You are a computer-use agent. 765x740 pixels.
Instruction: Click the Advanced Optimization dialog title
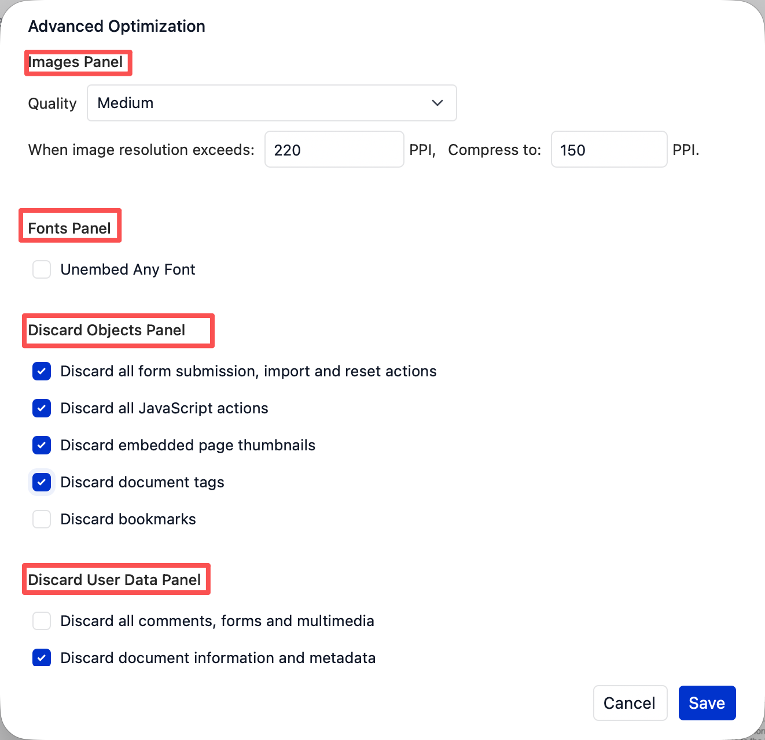coord(117,26)
